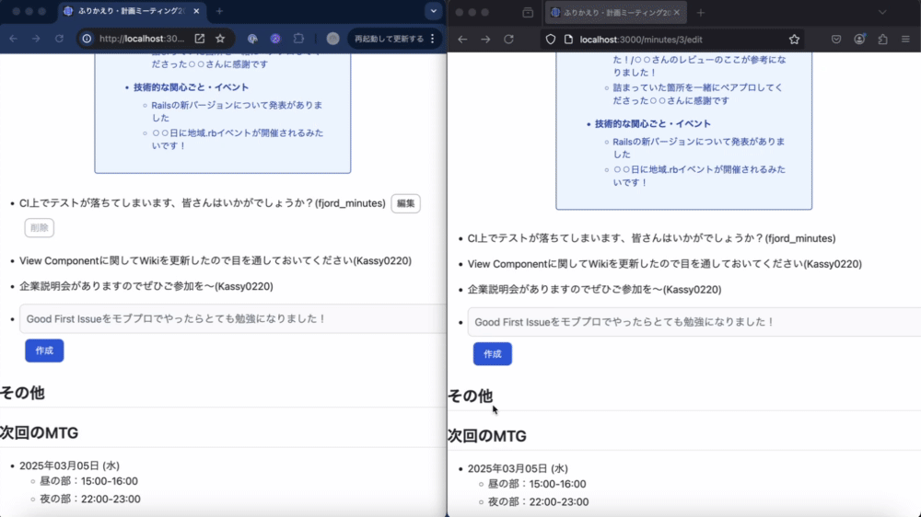Click CI上でテスト topic text in left window

(202, 203)
